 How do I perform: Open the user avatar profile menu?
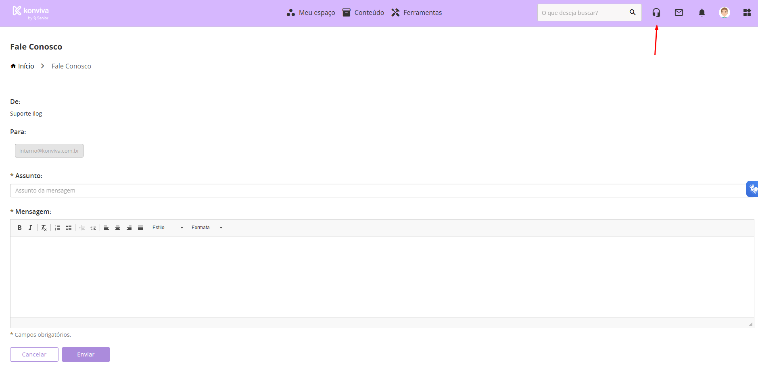725,13
